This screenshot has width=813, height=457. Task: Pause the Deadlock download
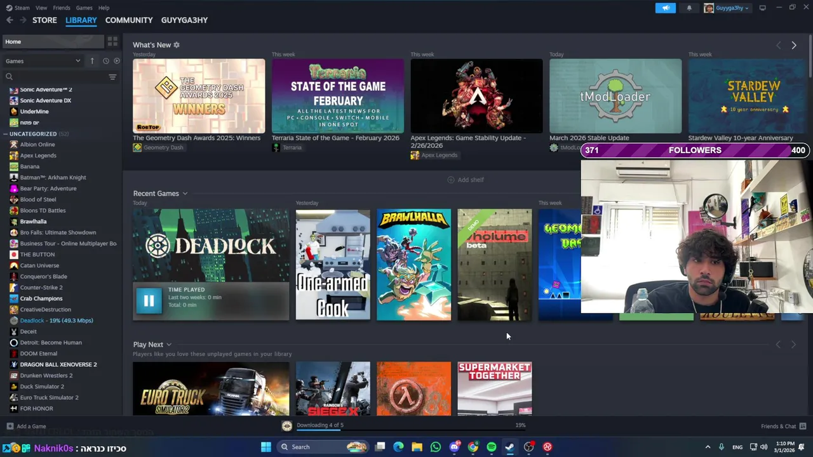149,301
